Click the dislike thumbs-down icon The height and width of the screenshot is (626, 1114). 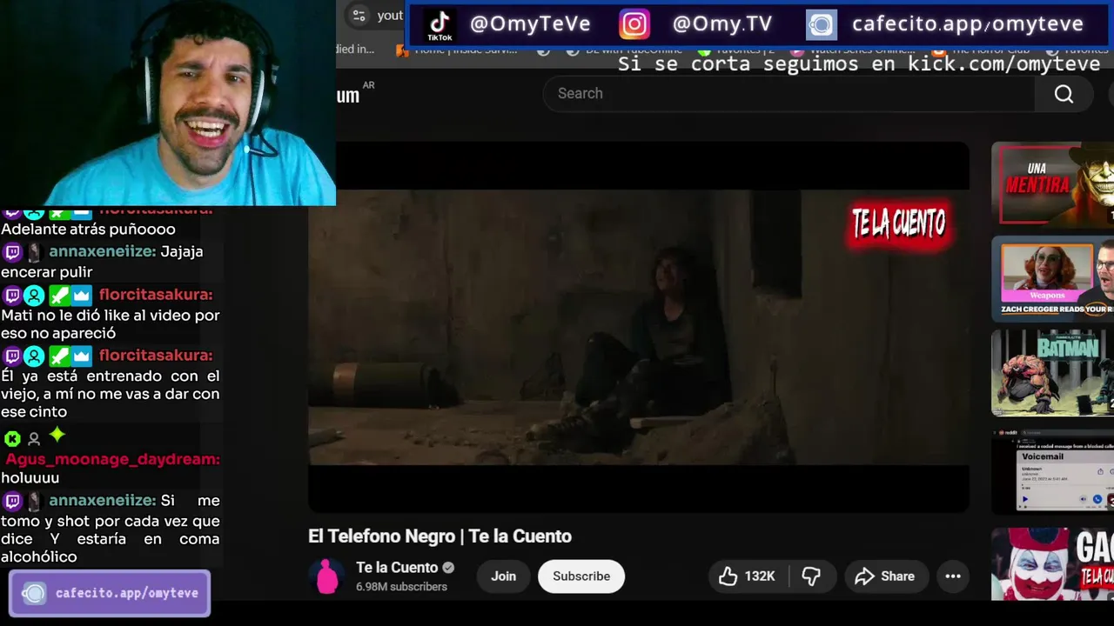tap(811, 576)
